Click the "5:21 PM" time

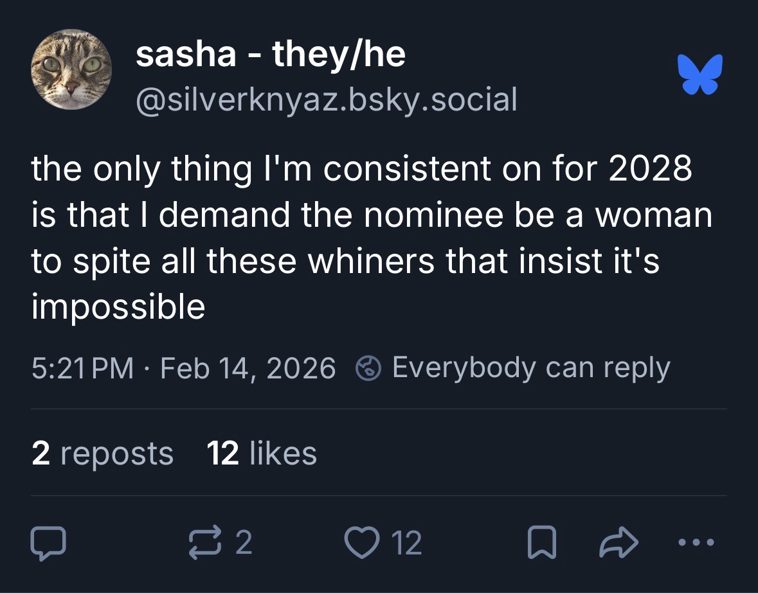(x=82, y=368)
